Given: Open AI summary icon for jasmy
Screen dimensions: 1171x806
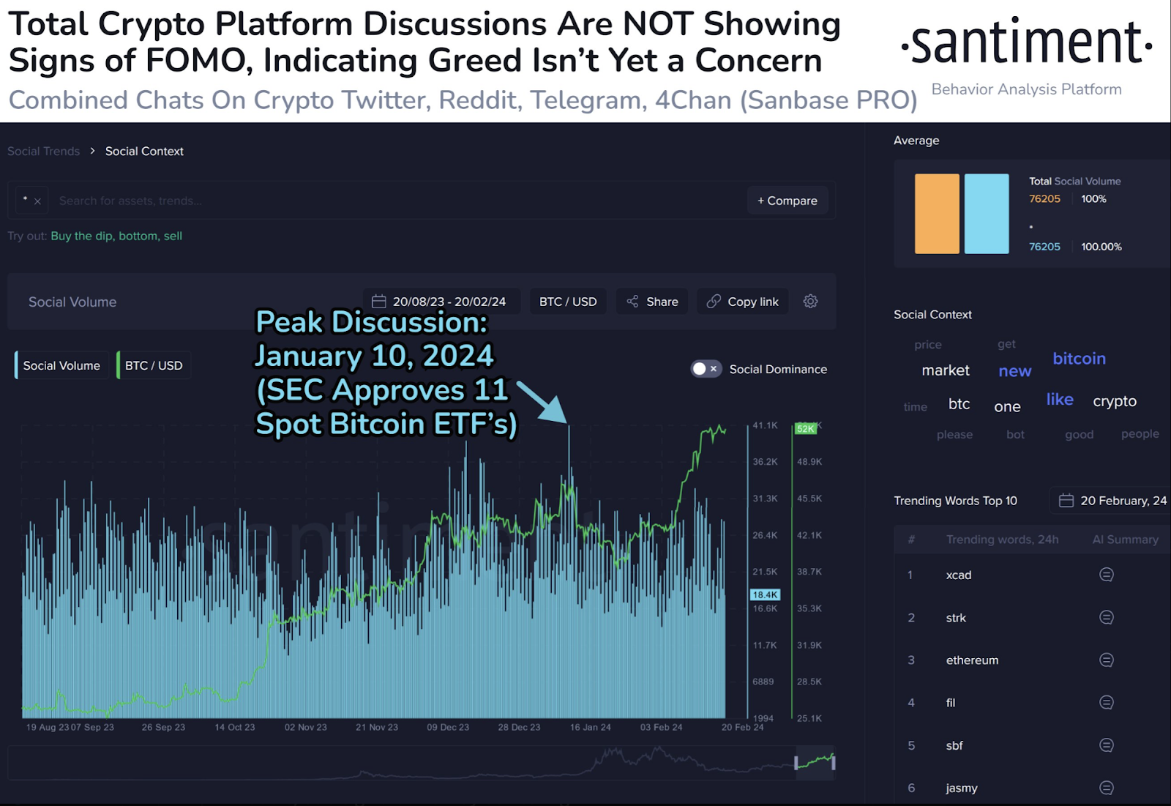Looking at the screenshot, I should (1107, 788).
